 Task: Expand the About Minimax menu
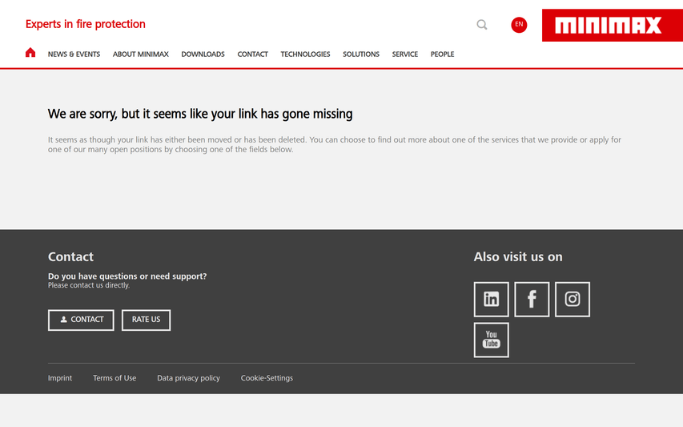(141, 54)
